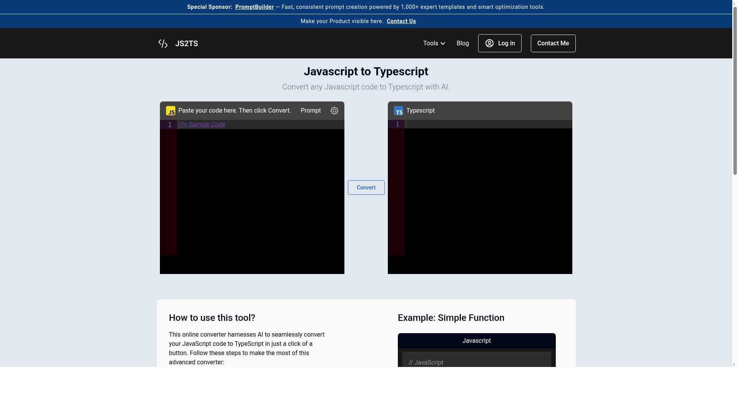Click the JS2TS code bracket logo icon

(163, 44)
